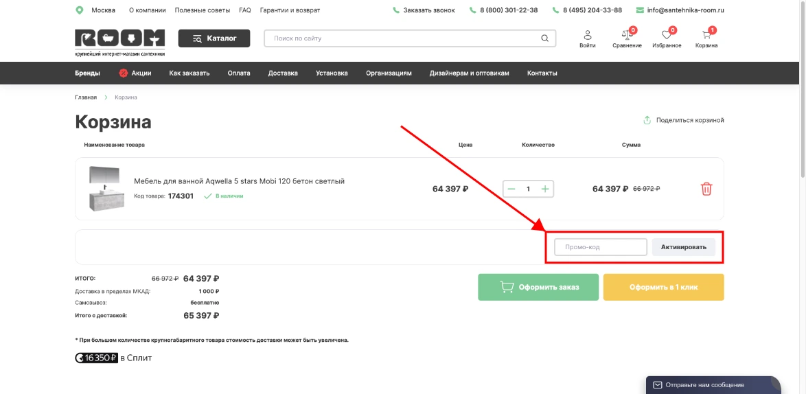Focus the Промо-код input field

600,247
